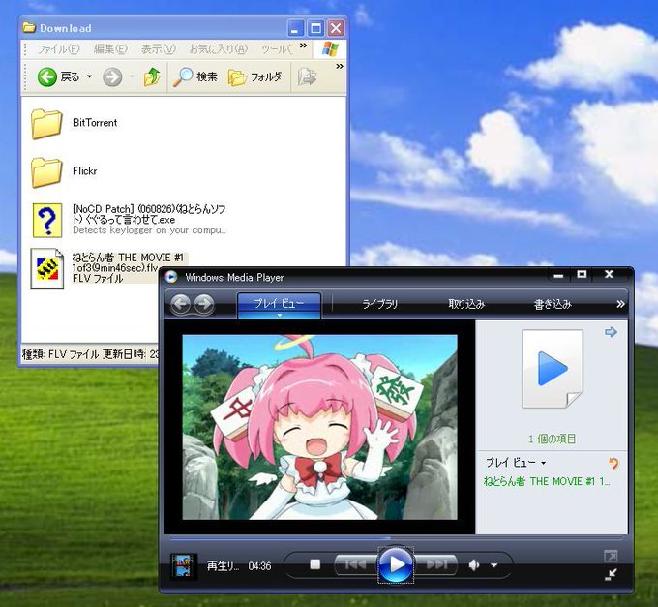
Task: Click the THE MOVIE #1 flv file name
Action: [129, 262]
